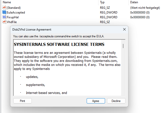Print the license terms

tap(22, 101)
